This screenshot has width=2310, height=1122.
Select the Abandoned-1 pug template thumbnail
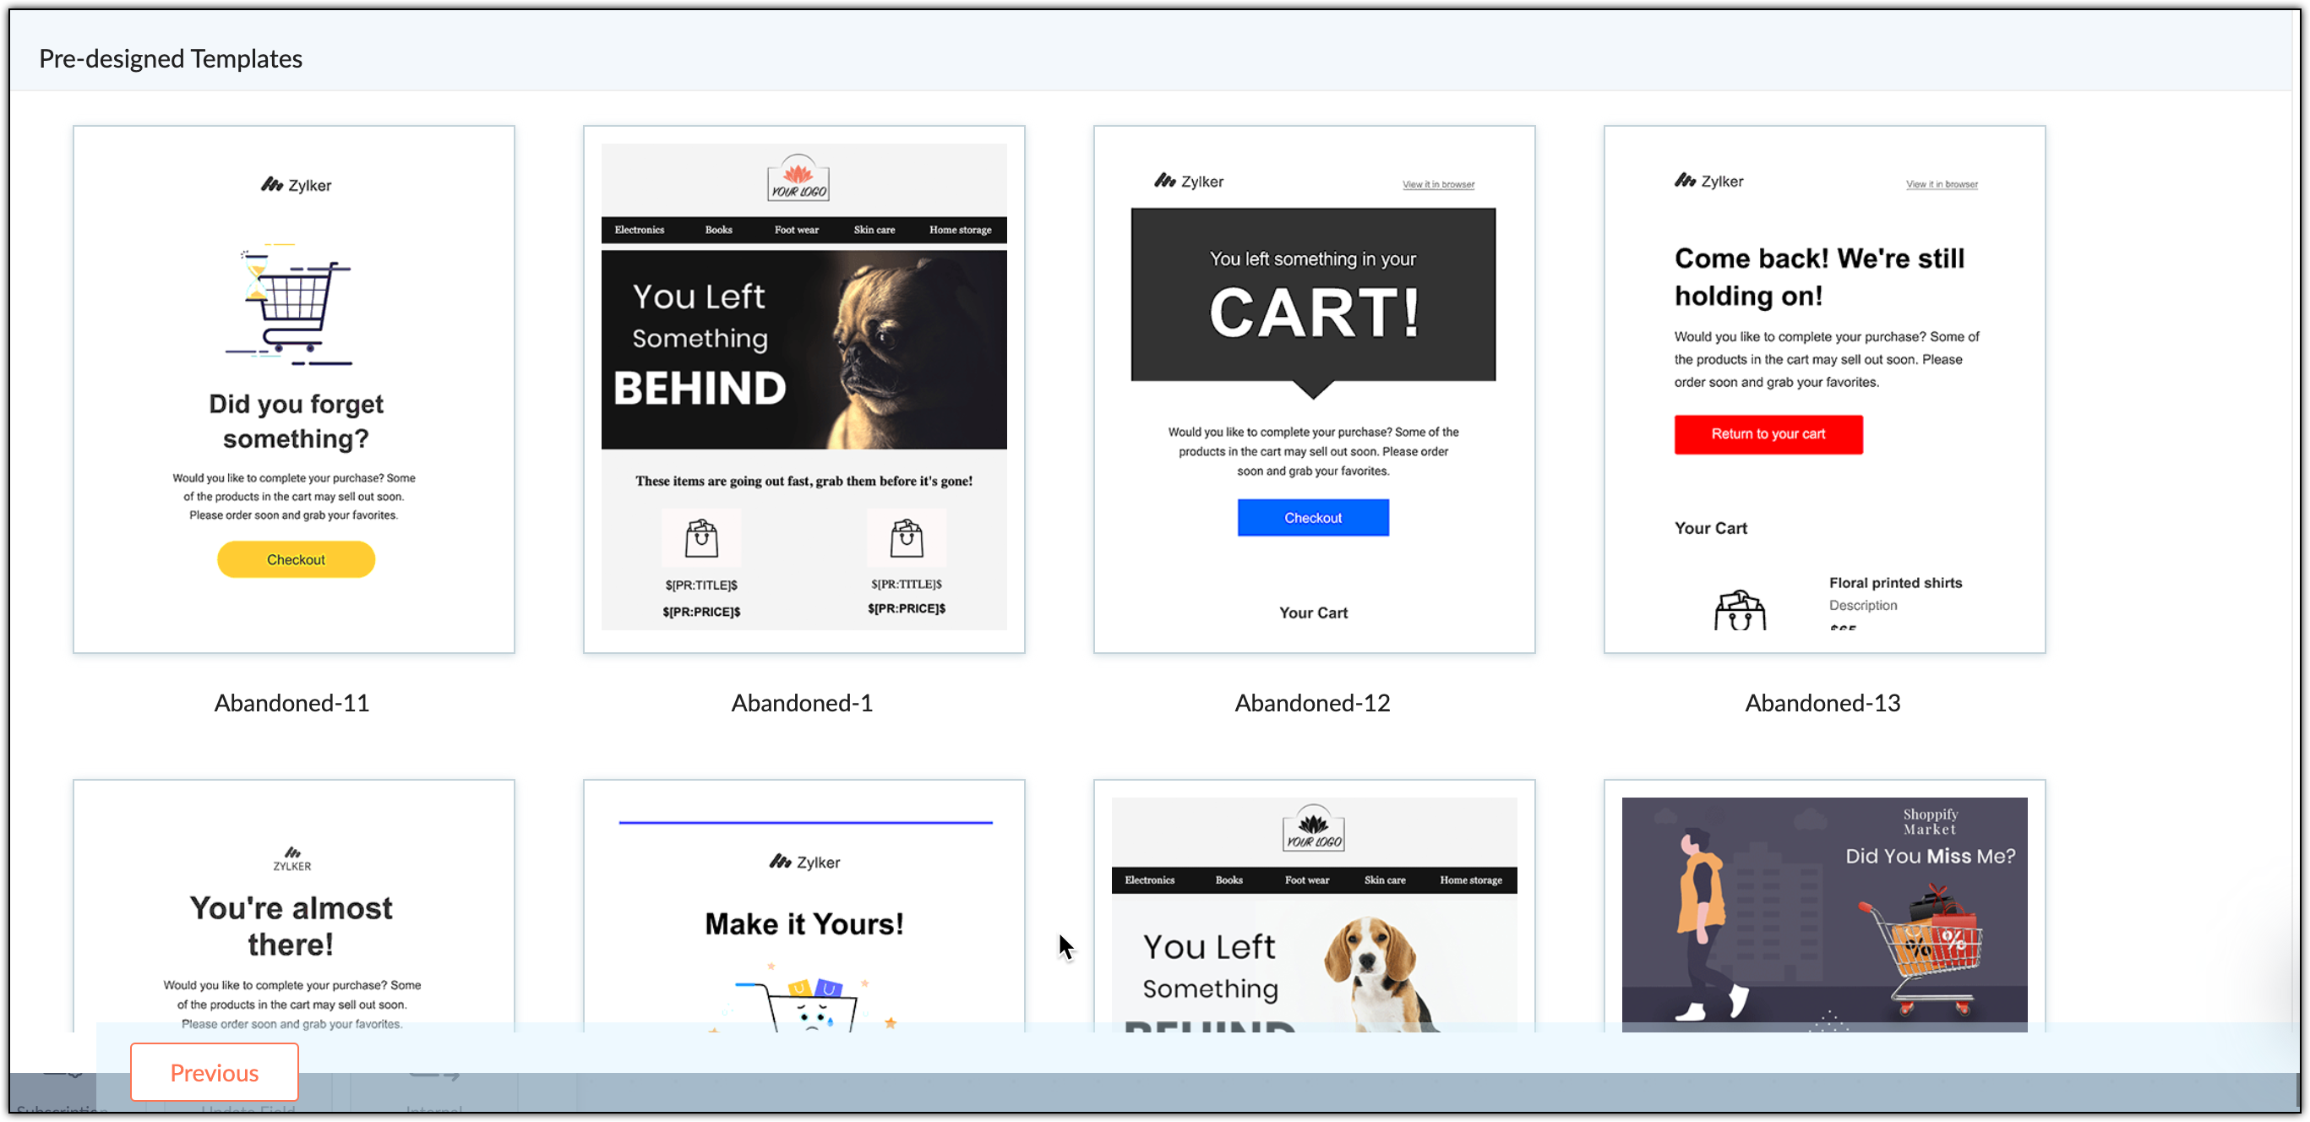(804, 389)
